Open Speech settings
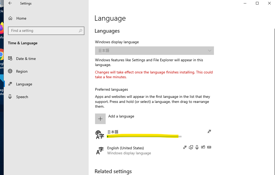The height and width of the screenshot is (175, 275). (x=22, y=97)
